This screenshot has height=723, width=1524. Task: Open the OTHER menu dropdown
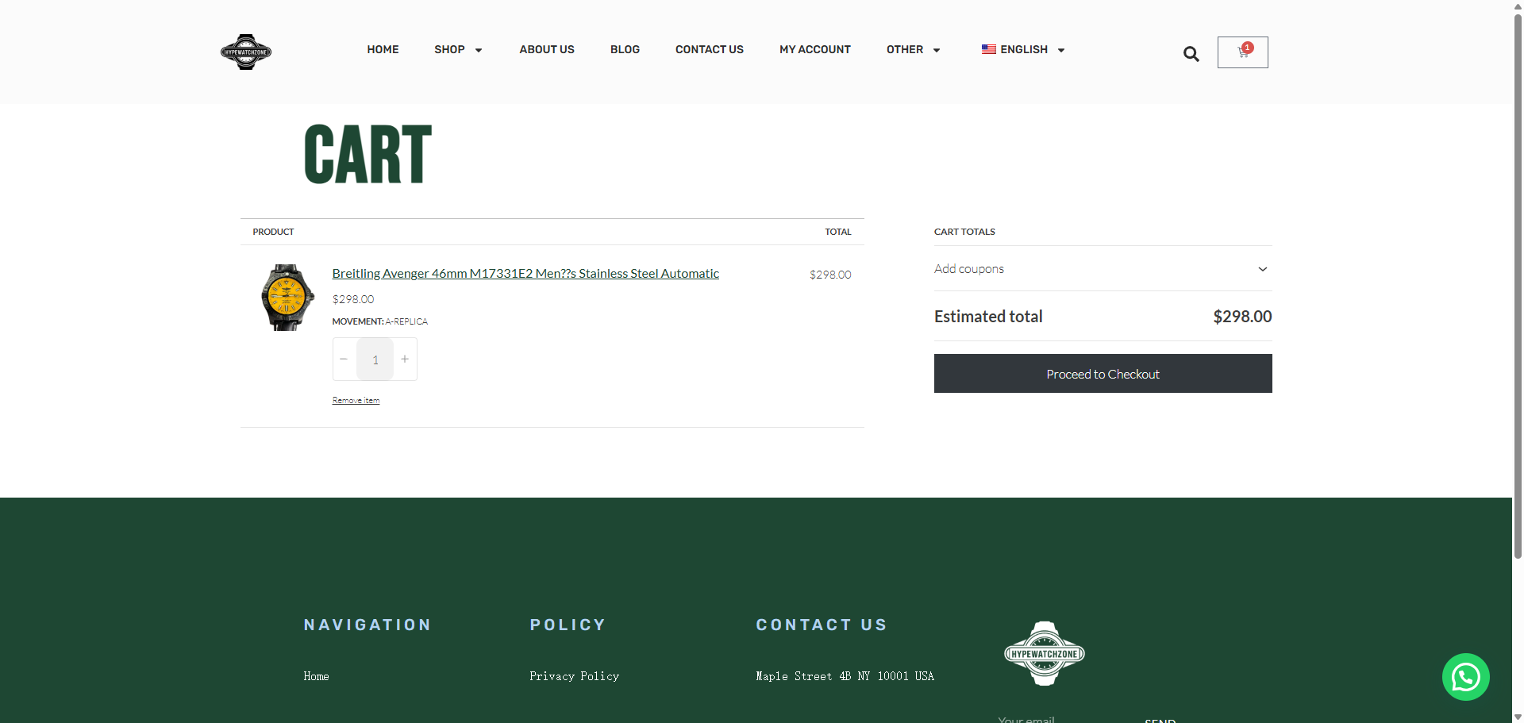[x=913, y=49]
